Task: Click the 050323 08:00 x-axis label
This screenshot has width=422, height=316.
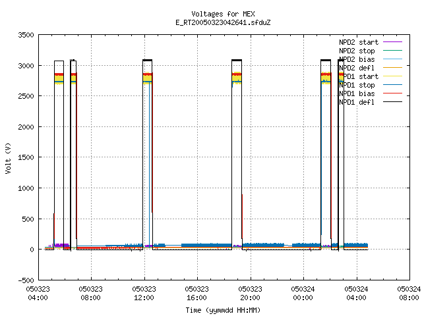Action: tap(91, 294)
